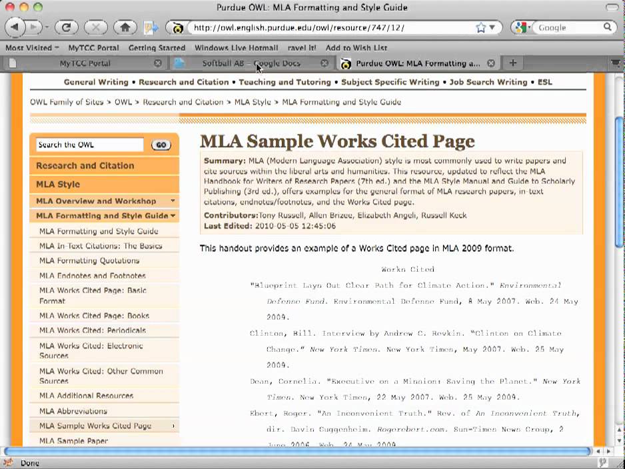Open MLA Works Cited Page: Books
The image size is (625, 469).
tap(94, 316)
